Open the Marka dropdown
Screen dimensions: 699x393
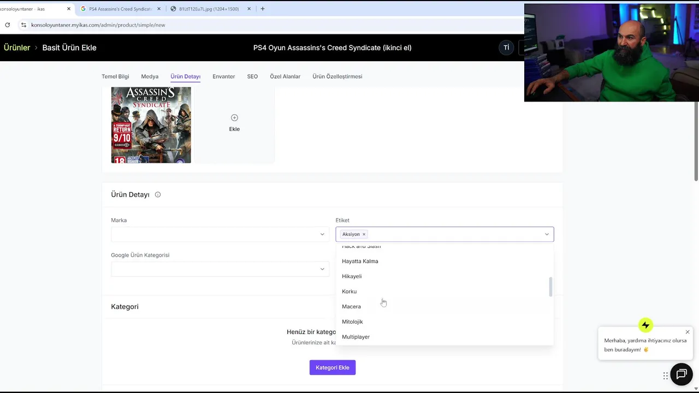click(220, 234)
